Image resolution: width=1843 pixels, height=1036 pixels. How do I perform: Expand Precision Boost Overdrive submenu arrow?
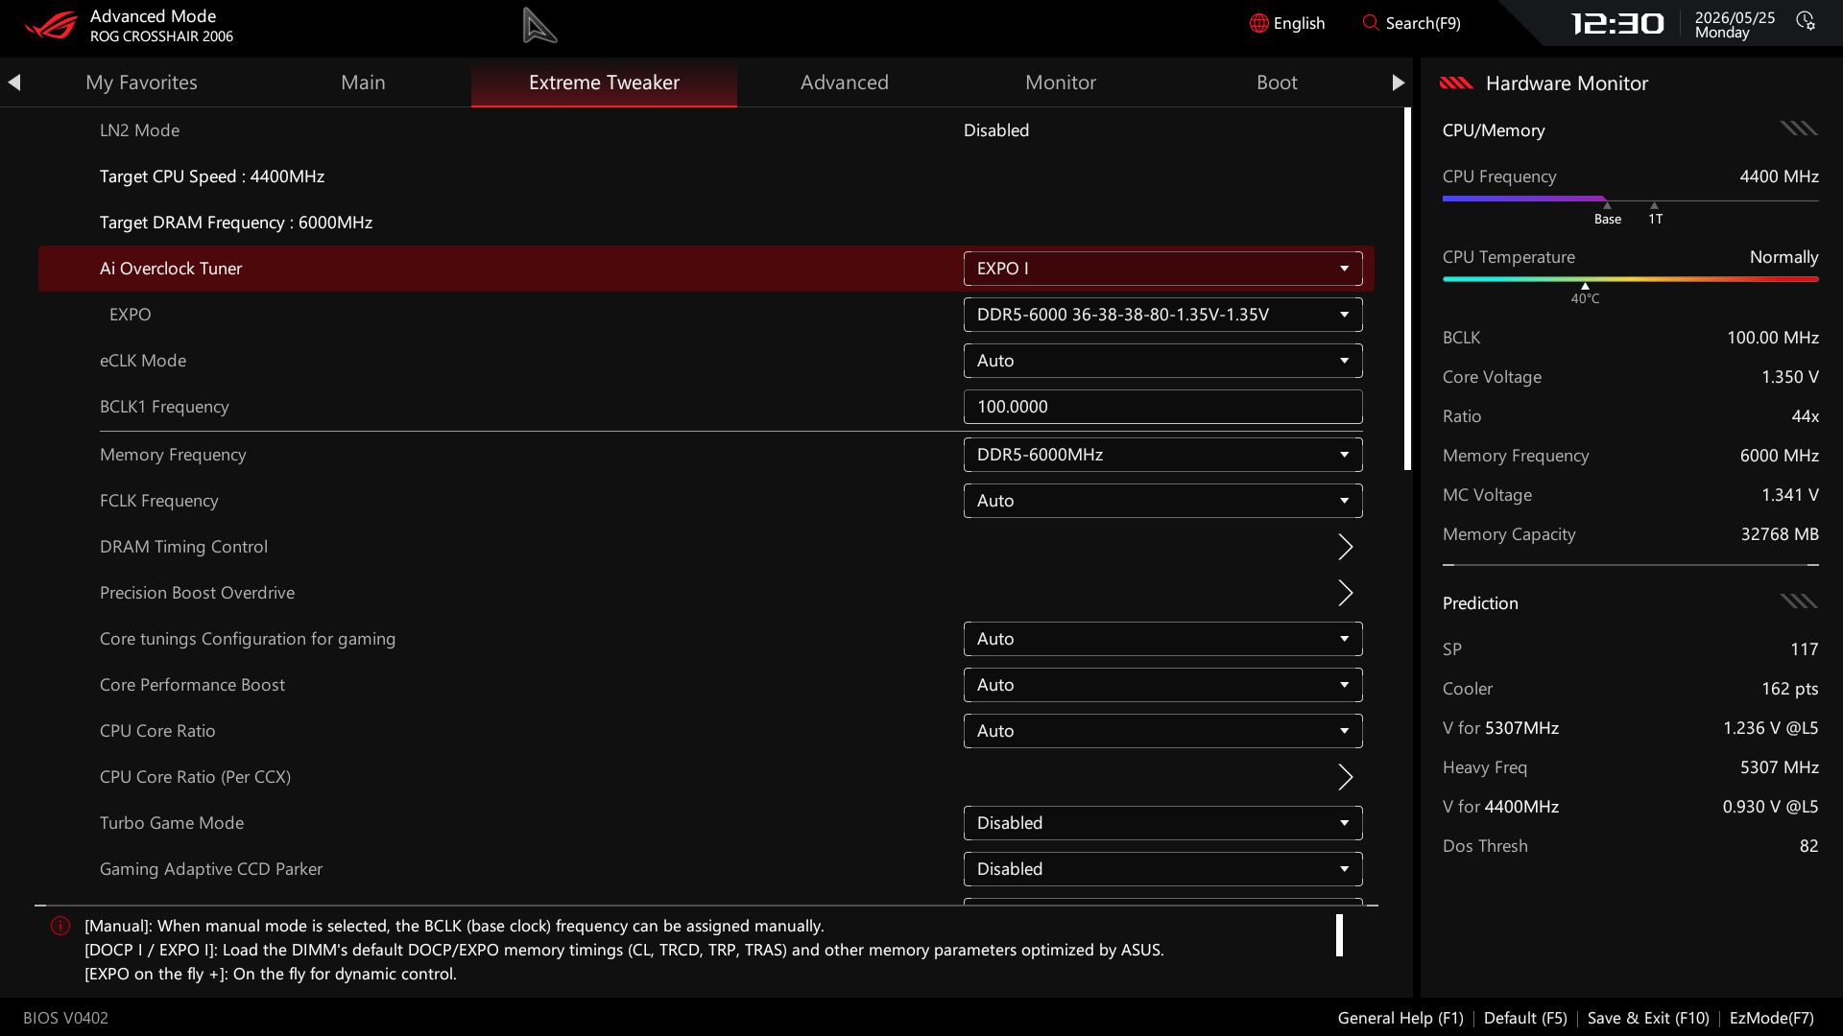(1346, 593)
